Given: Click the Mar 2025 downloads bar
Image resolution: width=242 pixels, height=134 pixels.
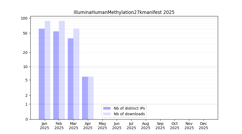Looking at the screenshot, I should click(x=76, y=74).
